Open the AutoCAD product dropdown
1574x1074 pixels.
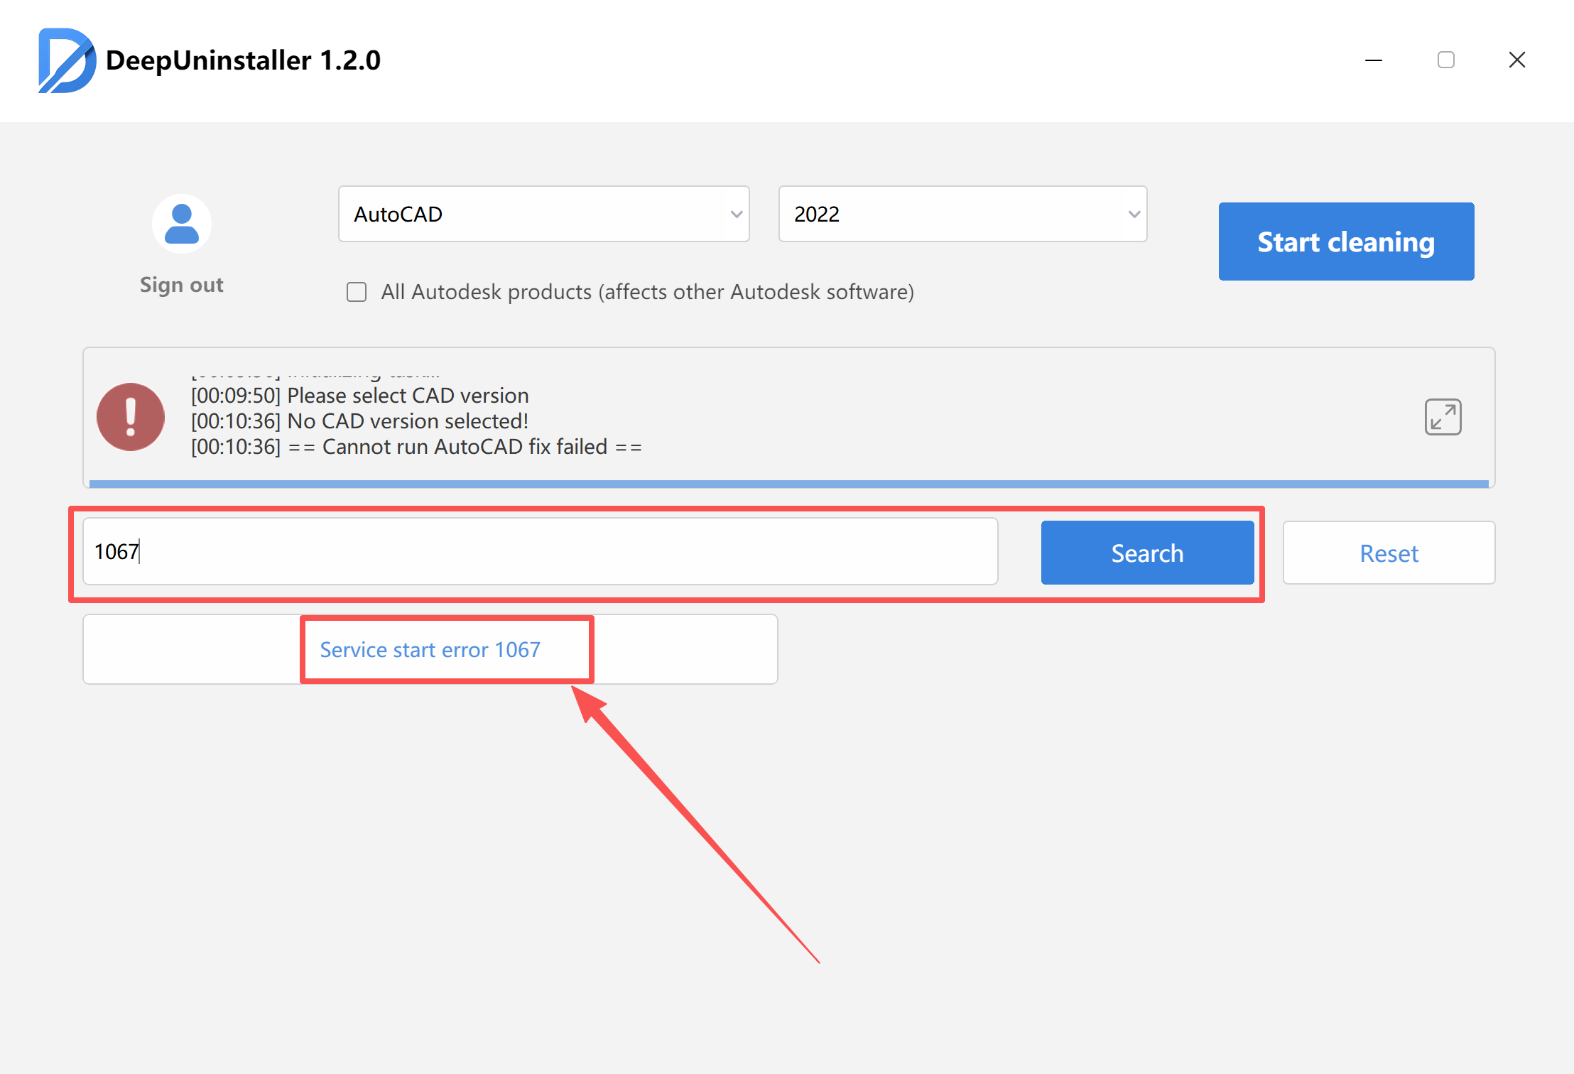543,214
